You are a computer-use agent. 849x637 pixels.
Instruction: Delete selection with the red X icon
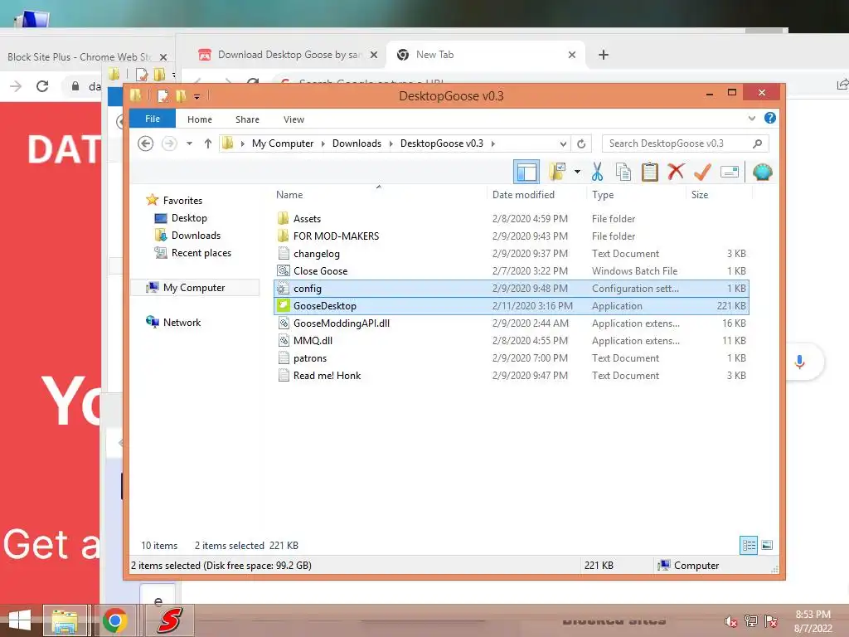click(x=675, y=173)
